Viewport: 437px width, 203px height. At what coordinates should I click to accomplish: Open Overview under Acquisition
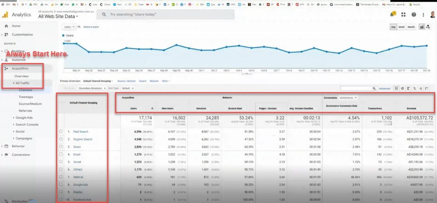point(21,76)
